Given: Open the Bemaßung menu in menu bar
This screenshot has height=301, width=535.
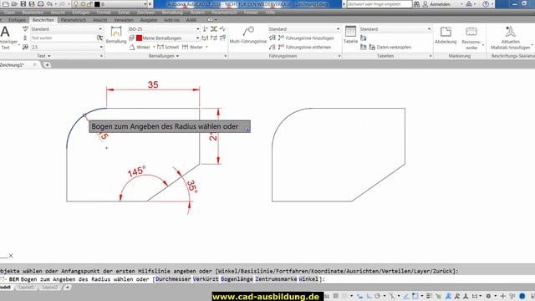Looking at the screenshot, I should (x=172, y=13).
